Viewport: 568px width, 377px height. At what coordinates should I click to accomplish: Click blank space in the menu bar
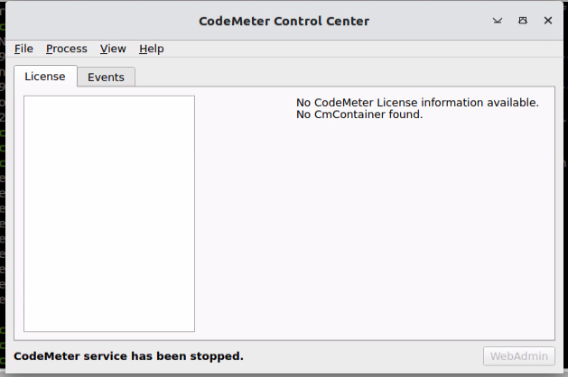362,49
